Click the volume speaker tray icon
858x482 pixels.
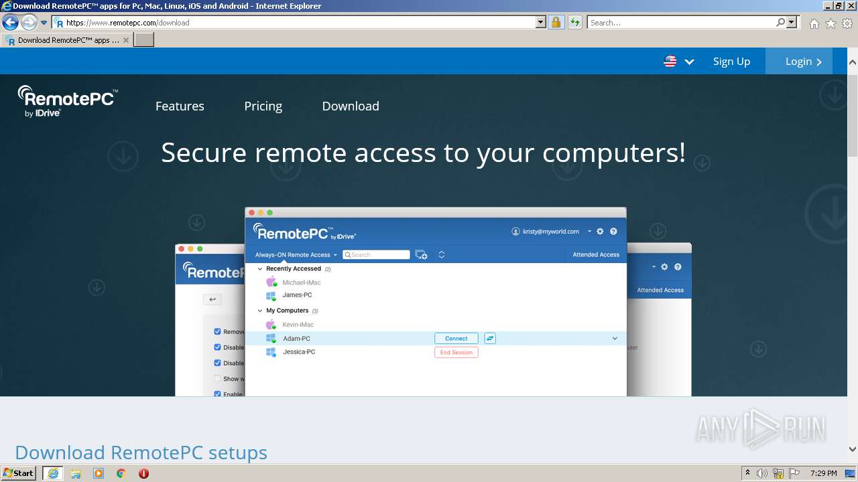click(x=762, y=473)
